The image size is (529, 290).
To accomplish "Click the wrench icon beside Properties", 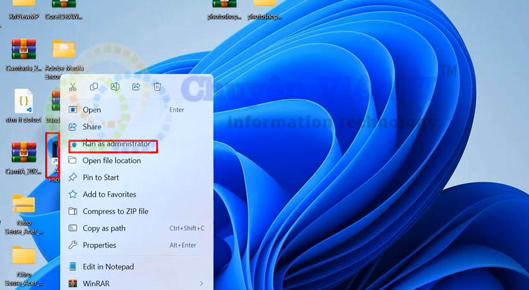I will click(x=72, y=245).
